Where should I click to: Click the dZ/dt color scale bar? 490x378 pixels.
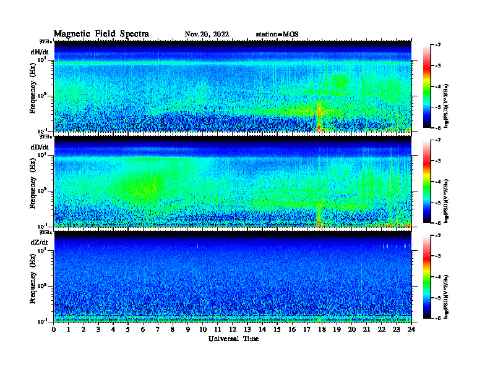point(427,277)
